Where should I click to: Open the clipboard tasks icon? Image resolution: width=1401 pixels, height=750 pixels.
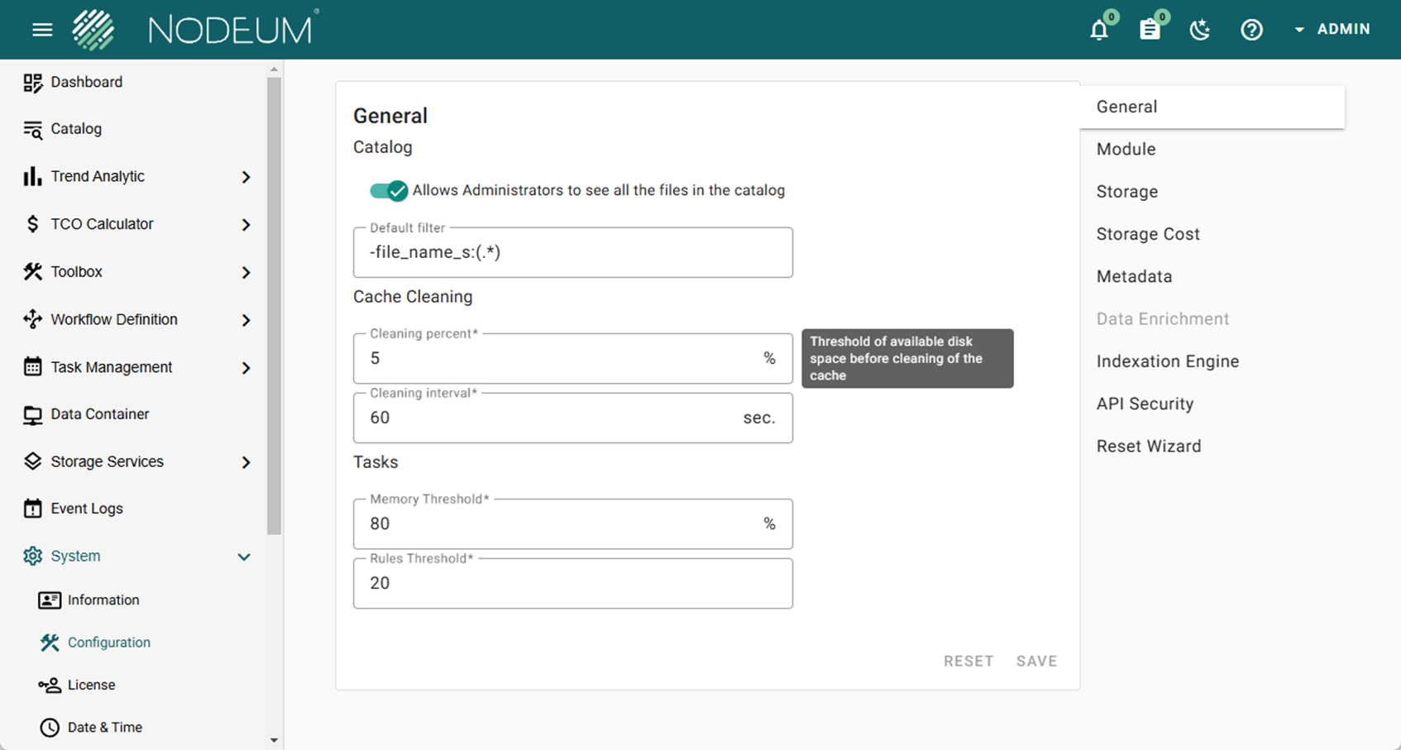(x=1149, y=31)
